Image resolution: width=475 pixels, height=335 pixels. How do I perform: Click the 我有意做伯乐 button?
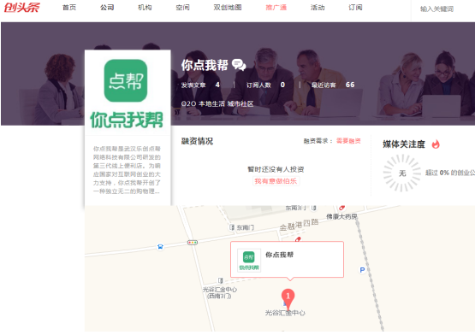tap(276, 181)
